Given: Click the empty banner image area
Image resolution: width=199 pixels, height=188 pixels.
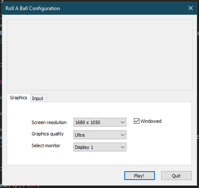Looking at the screenshot, I should pos(99,55).
